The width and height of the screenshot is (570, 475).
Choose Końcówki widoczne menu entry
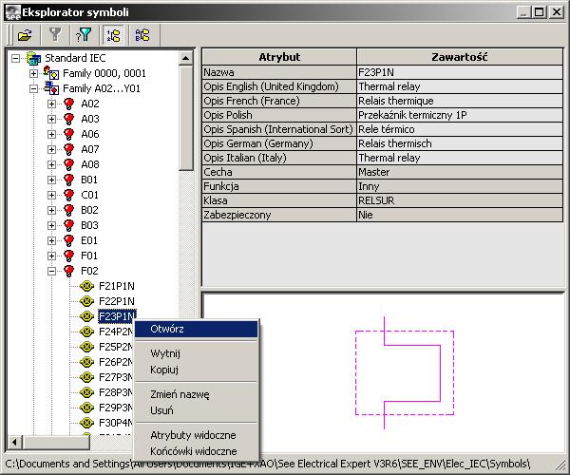pyautogui.click(x=197, y=451)
